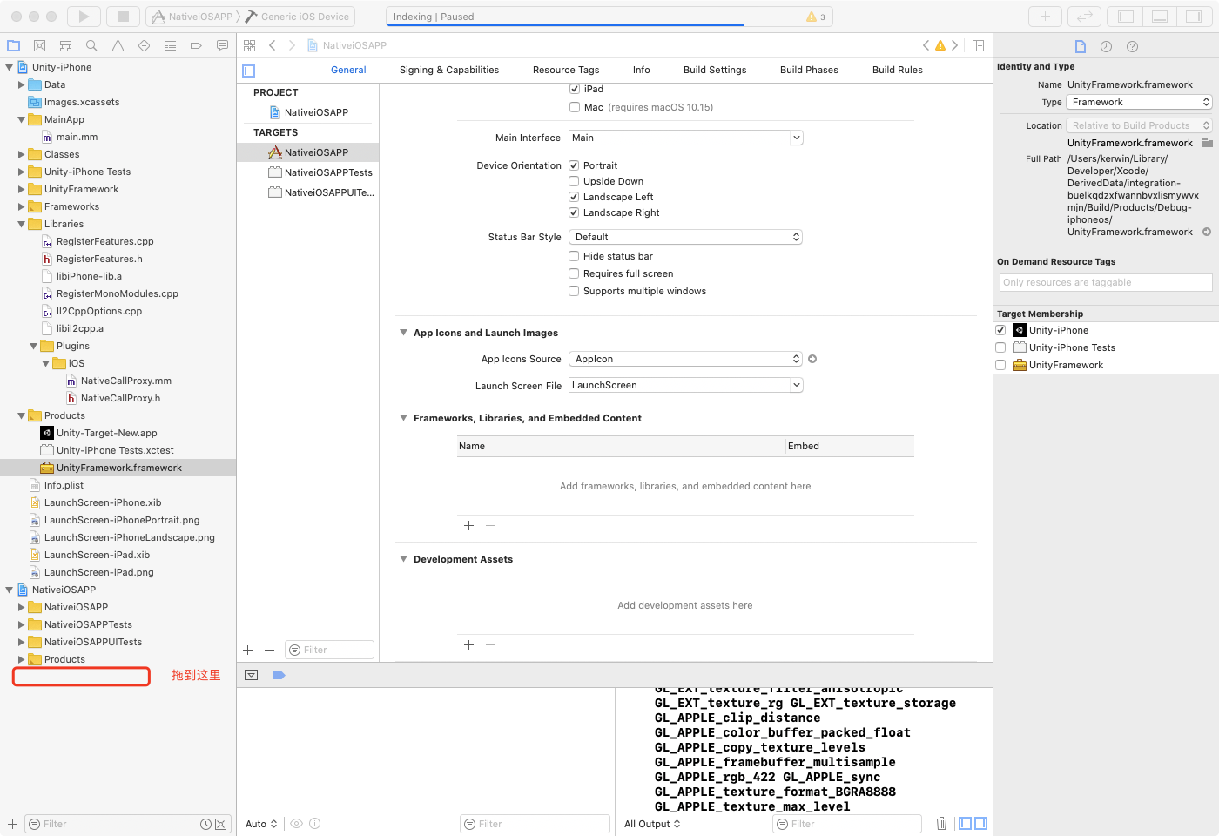Image resolution: width=1219 pixels, height=836 pixels.
Task: Open the Info tab
Action: pyautogui.click(x=642, y=70)
